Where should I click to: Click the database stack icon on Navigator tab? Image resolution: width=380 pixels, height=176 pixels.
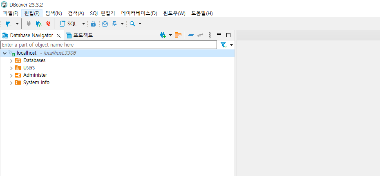[x=5, y=36]
